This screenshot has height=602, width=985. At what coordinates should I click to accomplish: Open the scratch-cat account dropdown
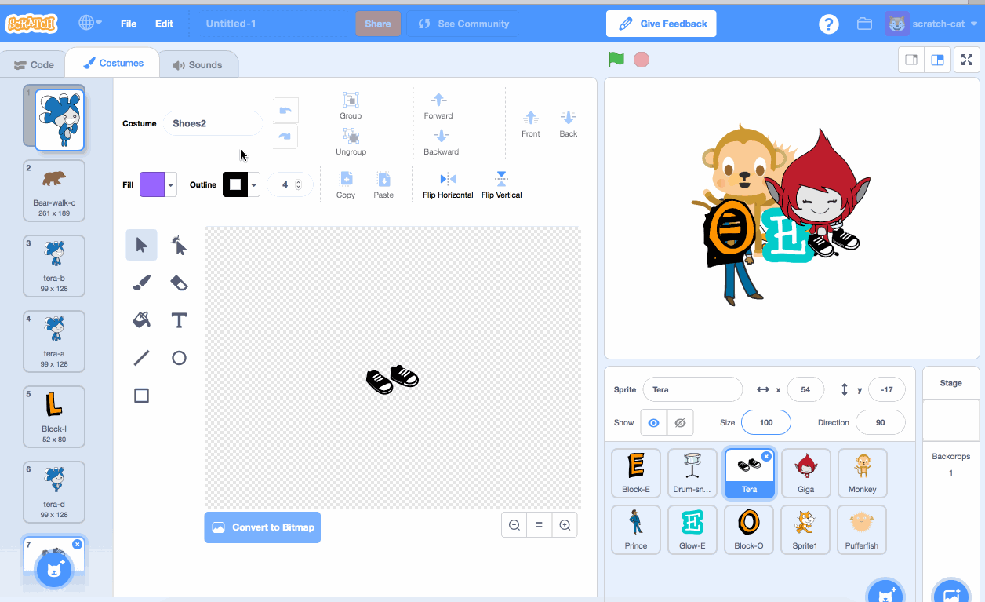pos(932,24)
